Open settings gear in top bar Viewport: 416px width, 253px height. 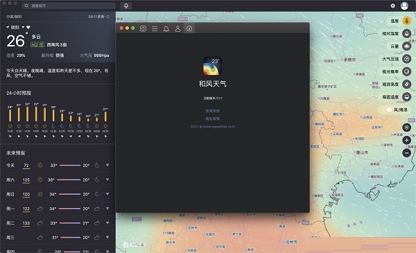point(392,6)
